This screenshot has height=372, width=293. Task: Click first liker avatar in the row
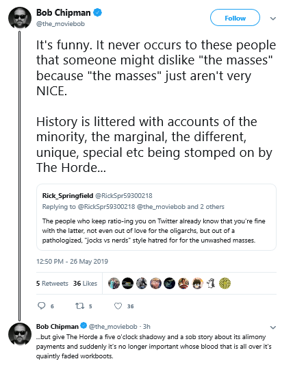pyautogui.click(x=114, y=283)
